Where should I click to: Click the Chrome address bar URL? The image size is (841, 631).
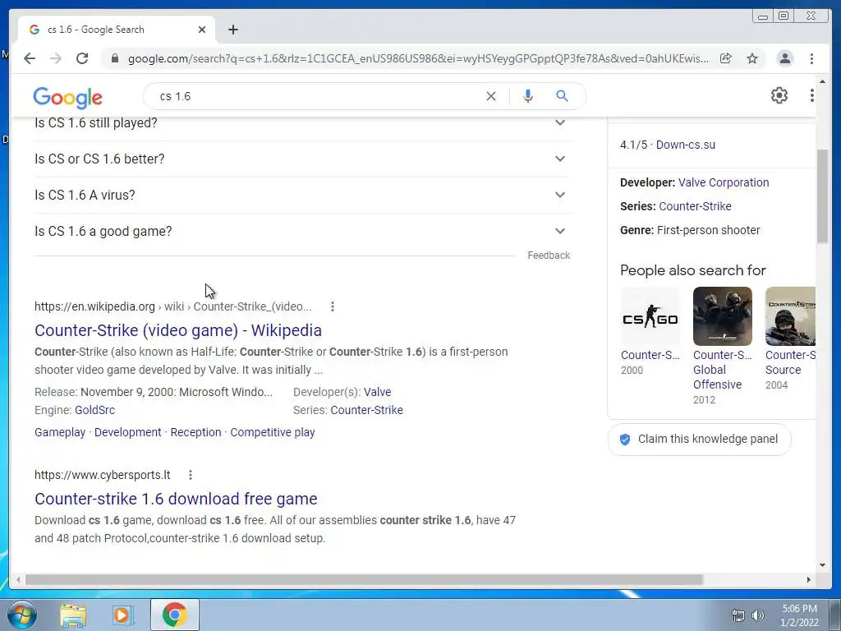pos(418,58)
